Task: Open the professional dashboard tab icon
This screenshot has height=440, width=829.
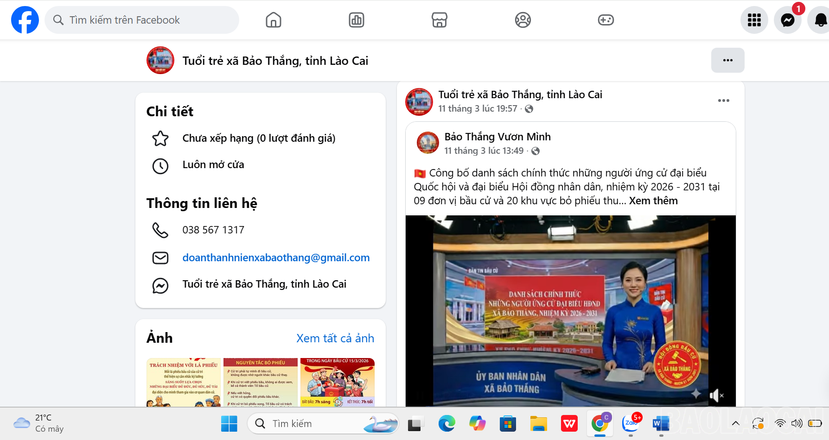Action: pos(356,20)
